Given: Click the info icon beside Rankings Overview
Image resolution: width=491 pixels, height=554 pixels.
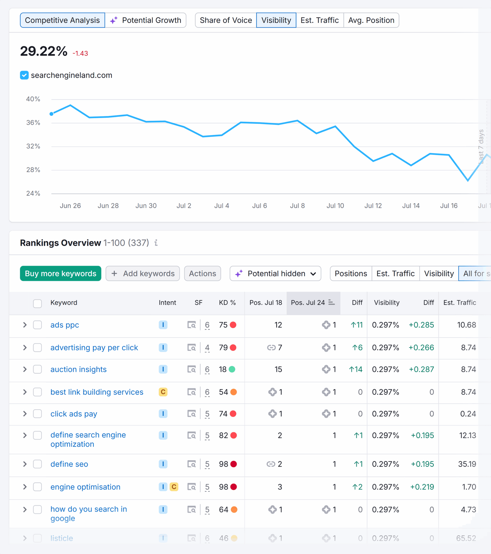Looking at the screenshot, I should coord(156,243).
